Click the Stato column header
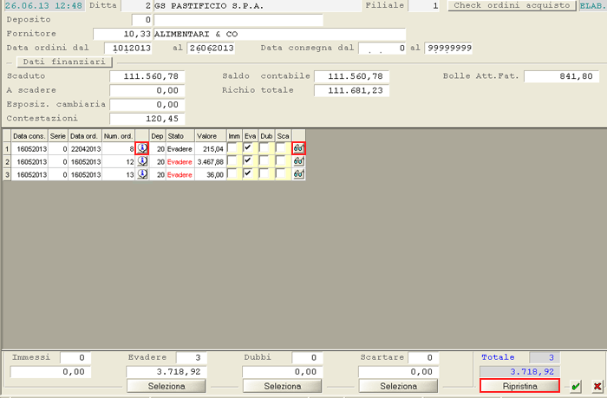The height and width of the screenshot is (398, 607). pos(180,136)
